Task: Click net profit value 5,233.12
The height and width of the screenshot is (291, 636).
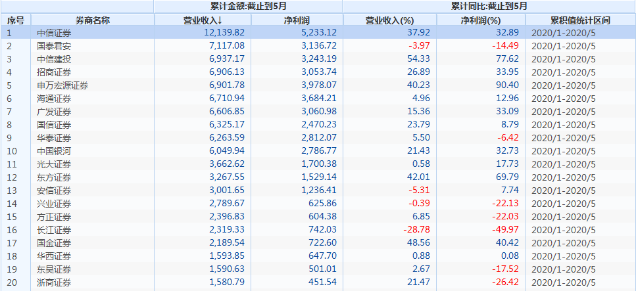Action: 318,32
